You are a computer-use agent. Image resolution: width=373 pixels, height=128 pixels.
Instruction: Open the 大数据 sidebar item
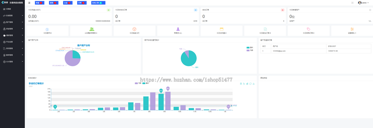tap(12, 9)
